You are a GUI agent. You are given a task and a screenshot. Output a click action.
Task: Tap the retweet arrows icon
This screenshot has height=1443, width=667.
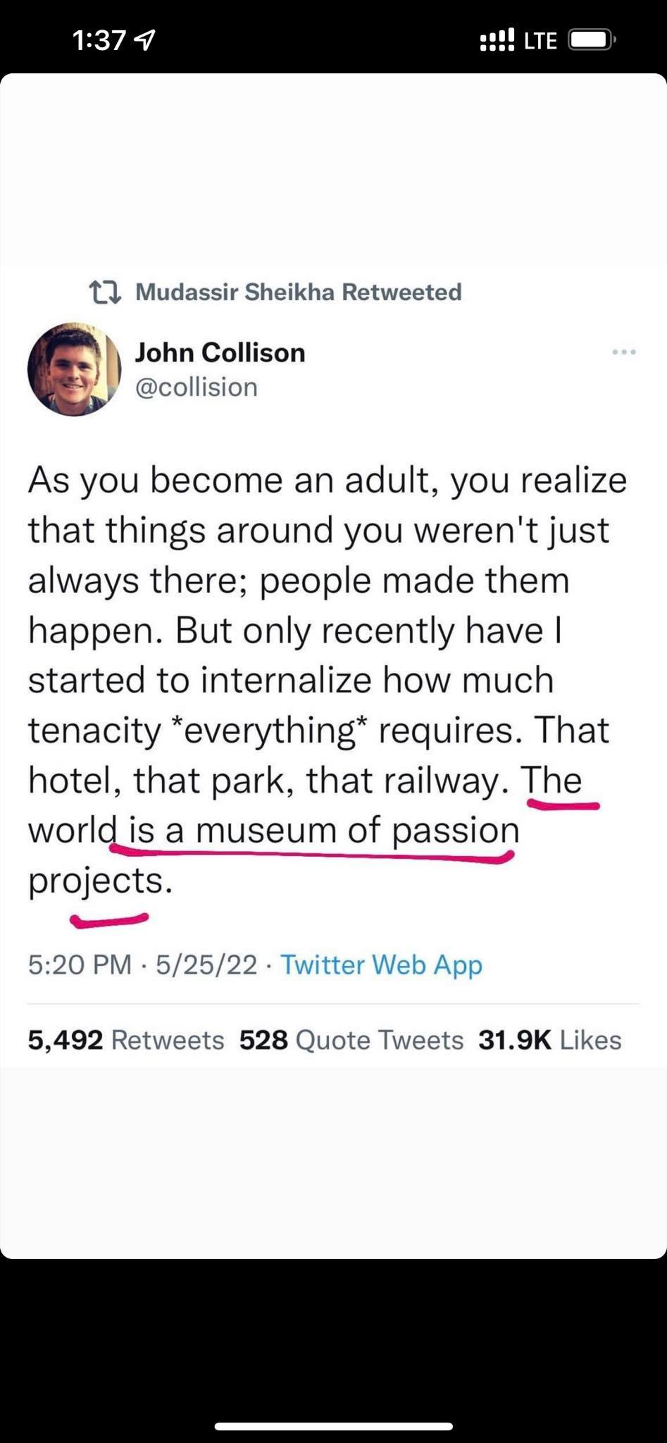point(106,292)
